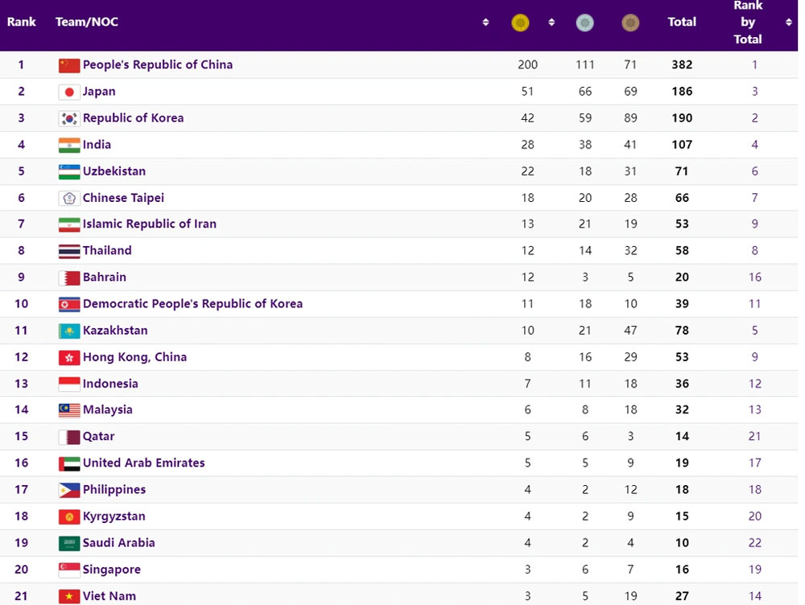Click the Thailand flag icon
Screen dimensions: 805x605
tap(69, 252)
